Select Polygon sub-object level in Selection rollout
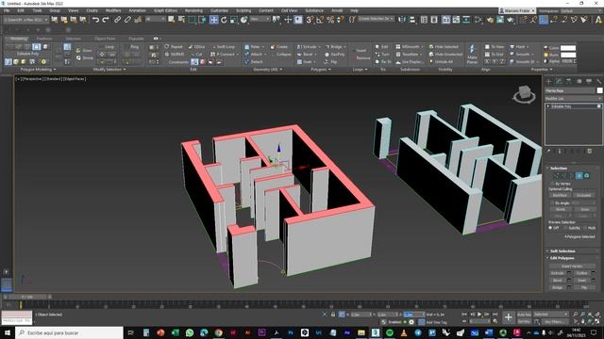The image size is (604, 339). 579,176
